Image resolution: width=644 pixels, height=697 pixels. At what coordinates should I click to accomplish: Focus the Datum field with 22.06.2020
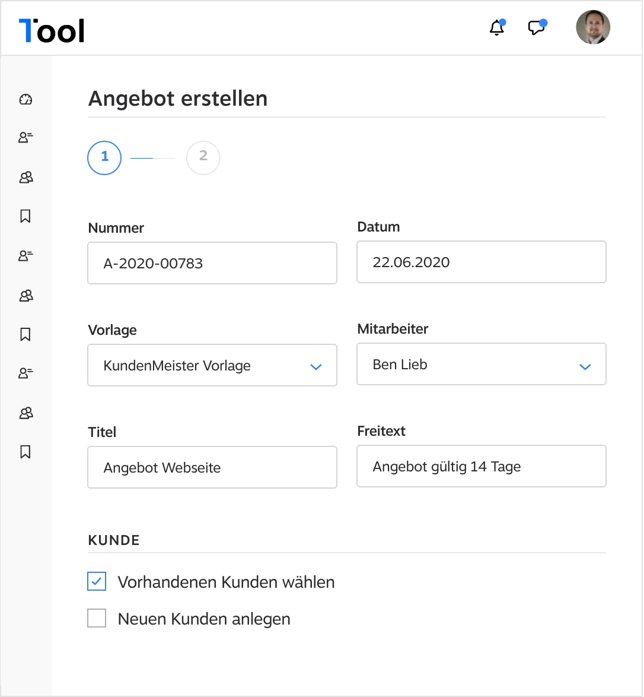(x=481, y=262)
